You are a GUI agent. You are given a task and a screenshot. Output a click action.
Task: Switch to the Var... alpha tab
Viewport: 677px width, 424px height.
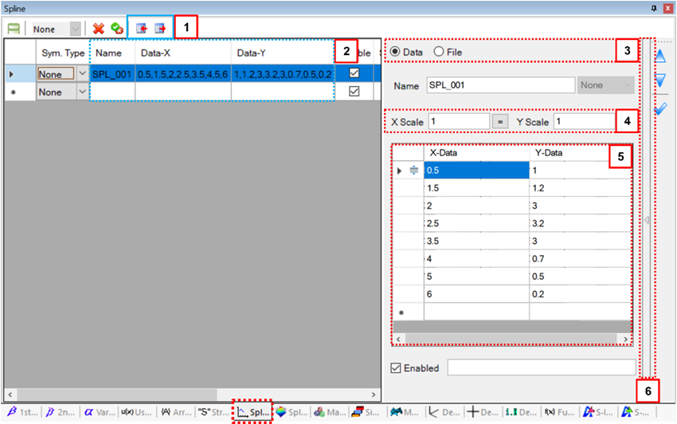(100, 412)
